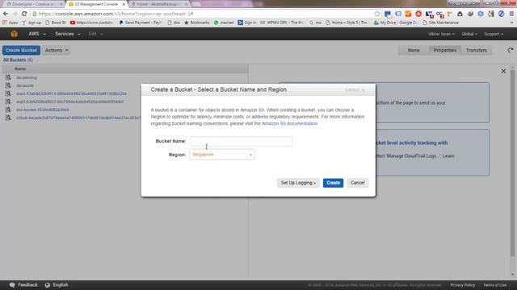517x290 pixels.
Task: Click the orange square extension icon in Chrome toolbar
Action: 408,14
